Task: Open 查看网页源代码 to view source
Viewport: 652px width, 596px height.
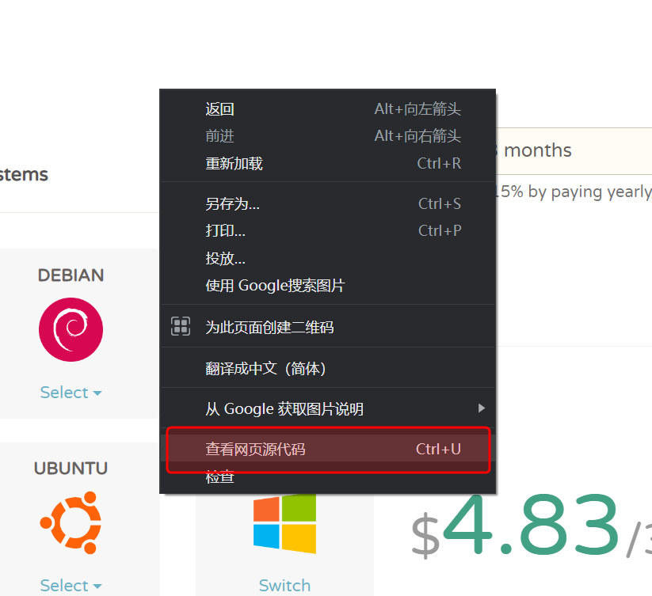Action: pos(255,450)
